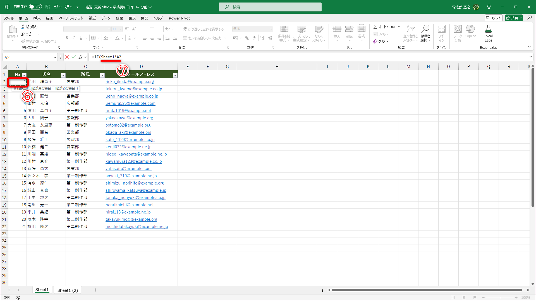Cancel formula entry with the X button
The height and width of the screenshot is (301, 536).
click(67, 57)
